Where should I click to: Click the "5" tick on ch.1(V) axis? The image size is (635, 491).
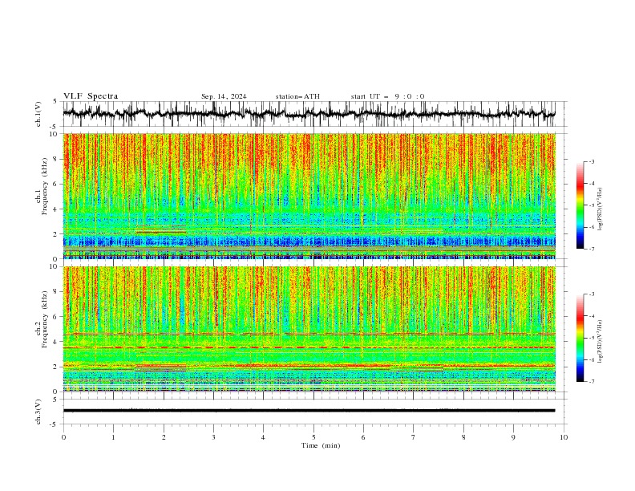[55, 101]
